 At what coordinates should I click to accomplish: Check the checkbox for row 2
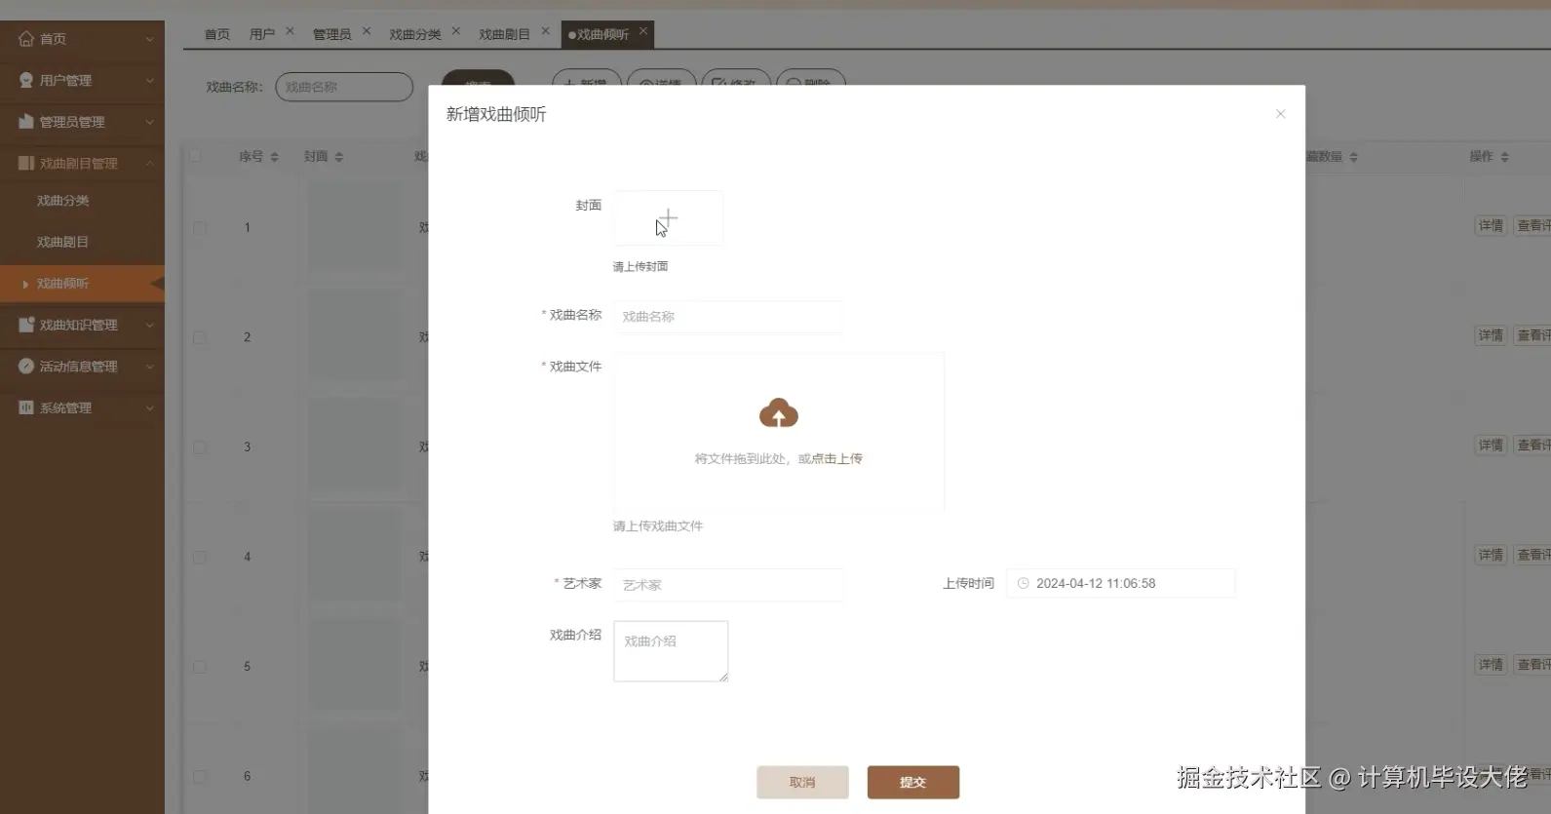(200, 337)
